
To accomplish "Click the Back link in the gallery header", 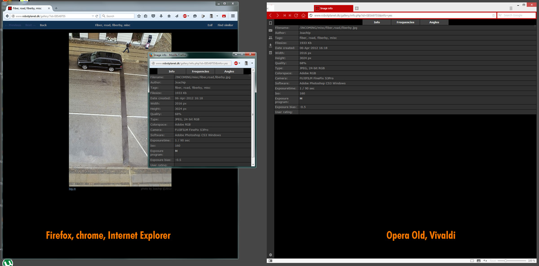I will pos(43,25).
